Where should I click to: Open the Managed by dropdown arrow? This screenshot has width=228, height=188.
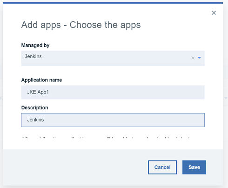click(x=199, y=58)
